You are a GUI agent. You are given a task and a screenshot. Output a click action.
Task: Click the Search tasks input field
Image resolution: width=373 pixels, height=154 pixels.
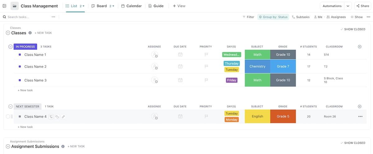click(26, 17)
